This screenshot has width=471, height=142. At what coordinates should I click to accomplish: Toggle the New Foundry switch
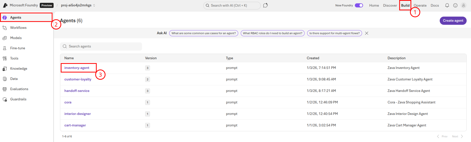tap(359, 5)
